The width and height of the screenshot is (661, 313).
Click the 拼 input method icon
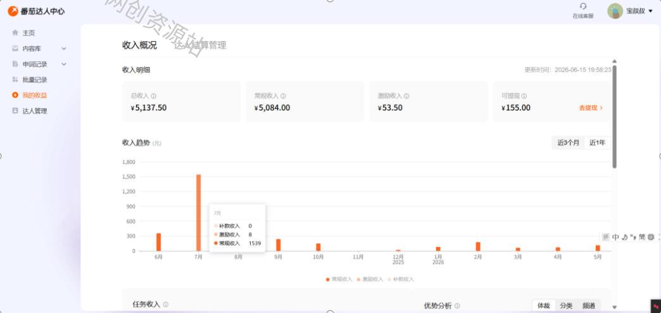606,237
